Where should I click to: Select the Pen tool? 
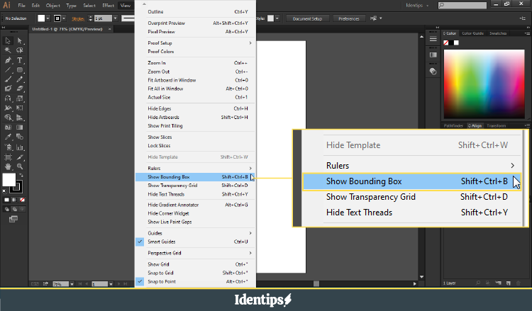[x=8, y=60]
